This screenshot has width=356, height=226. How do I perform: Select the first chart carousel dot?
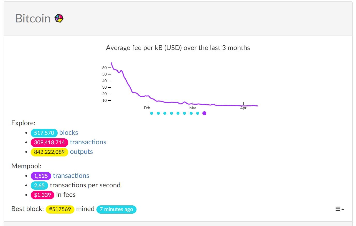[x=152, y=113]
